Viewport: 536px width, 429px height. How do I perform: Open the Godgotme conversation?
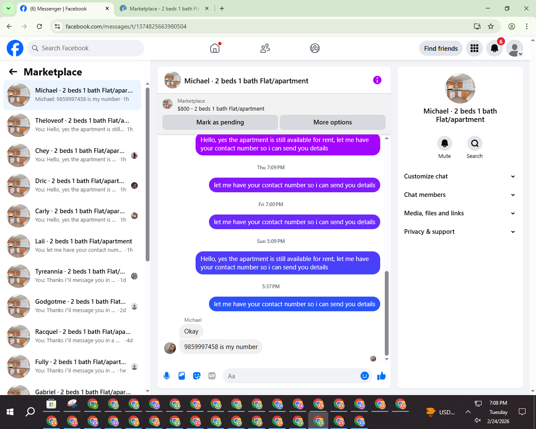click(x=72, y=306)
